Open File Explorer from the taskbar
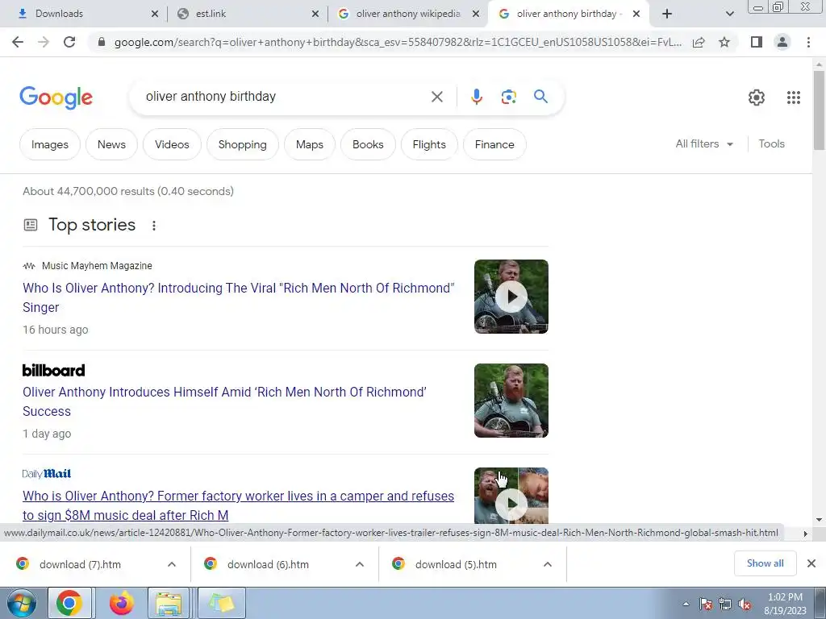Viewport: 826px width, 619px height. 169,603
